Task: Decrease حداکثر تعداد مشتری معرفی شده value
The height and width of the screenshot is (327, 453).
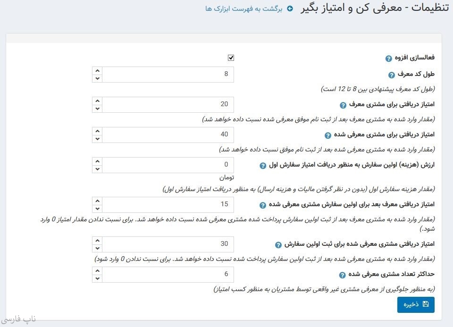Action: click(97, 279)
